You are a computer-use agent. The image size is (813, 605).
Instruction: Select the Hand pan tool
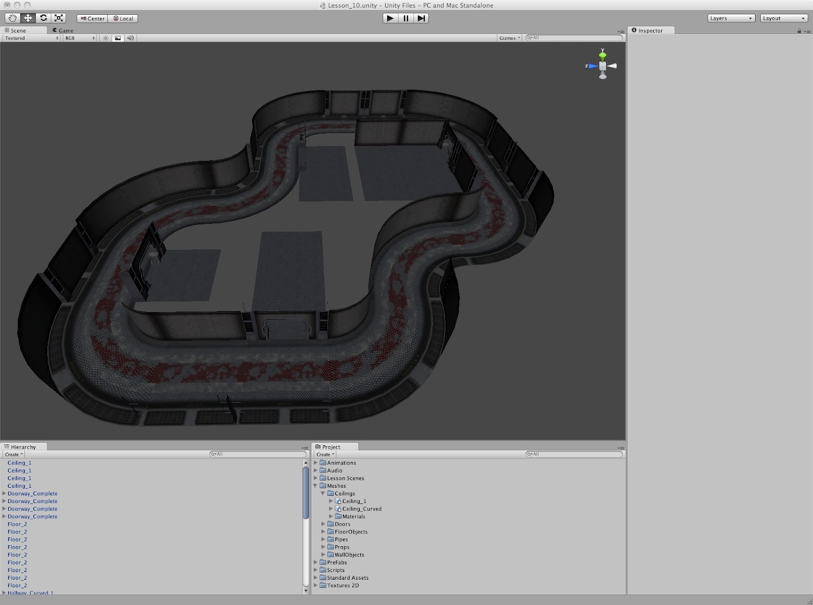pos(12,18)
